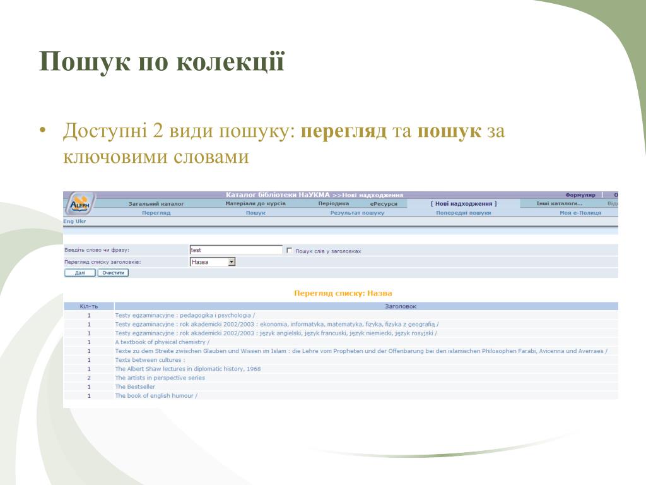Open 'Моя е-Полиця' menu item

pos(580,213)
